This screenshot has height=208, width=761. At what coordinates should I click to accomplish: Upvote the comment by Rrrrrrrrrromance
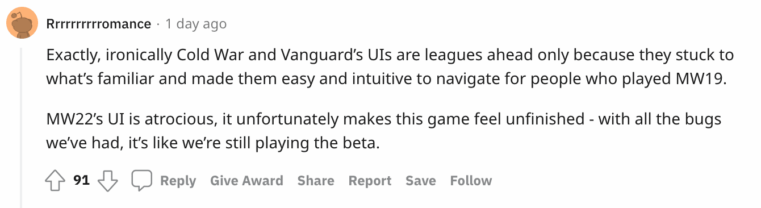pyautogui.click(x=55, y=181)
